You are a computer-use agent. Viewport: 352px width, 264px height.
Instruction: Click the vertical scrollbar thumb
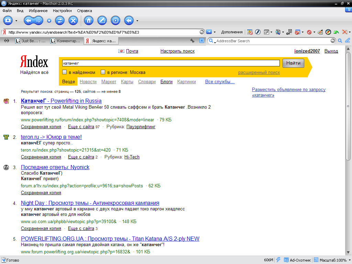(x=348, y=106)
